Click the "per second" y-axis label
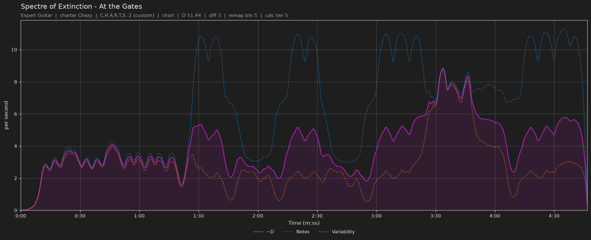This screenshot has height=240, width=591. (6, 115)
